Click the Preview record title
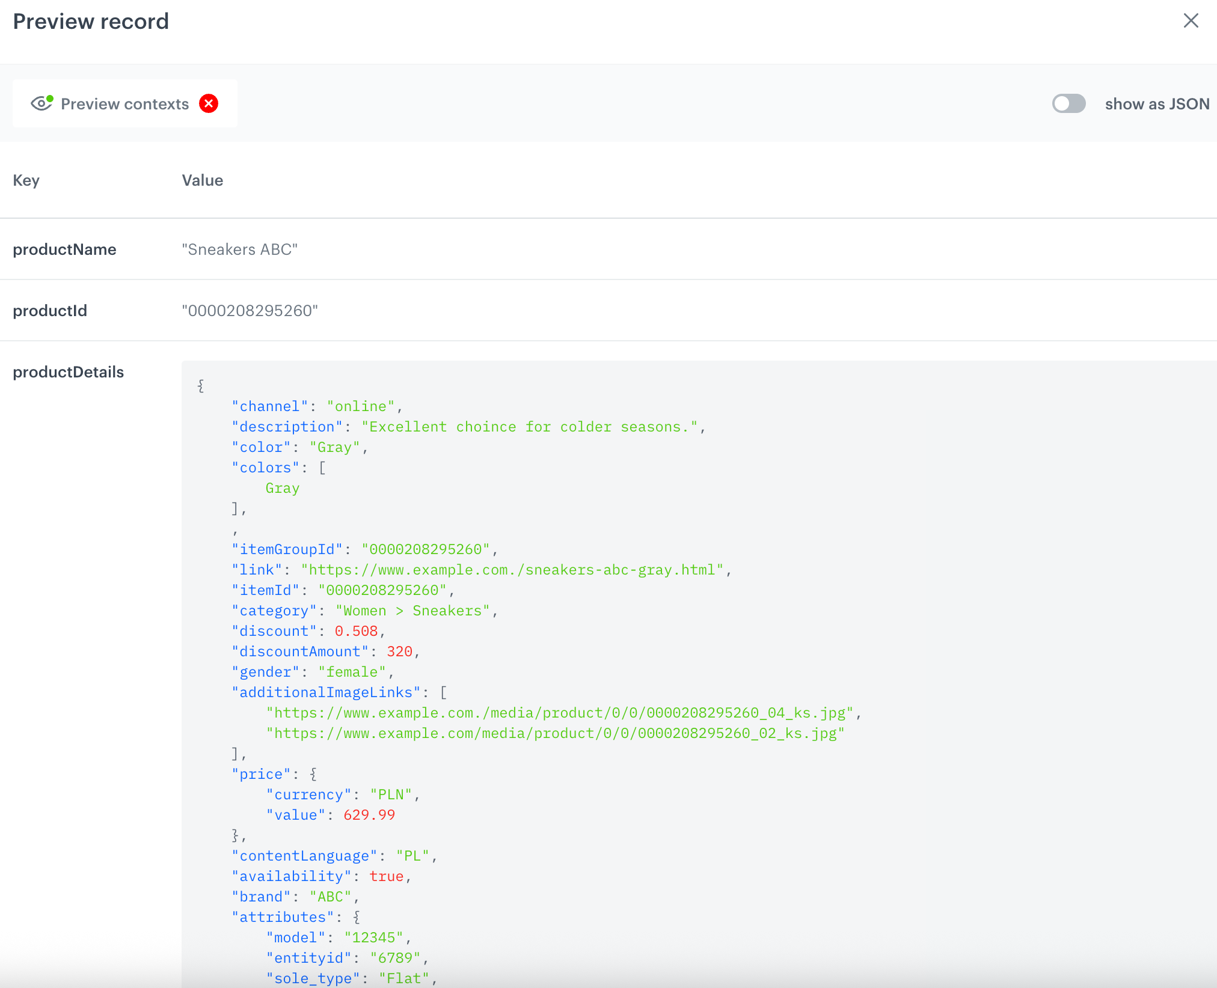Image resolution: width=1217 pixels, height=988 pixels. (x=91, y=21)
